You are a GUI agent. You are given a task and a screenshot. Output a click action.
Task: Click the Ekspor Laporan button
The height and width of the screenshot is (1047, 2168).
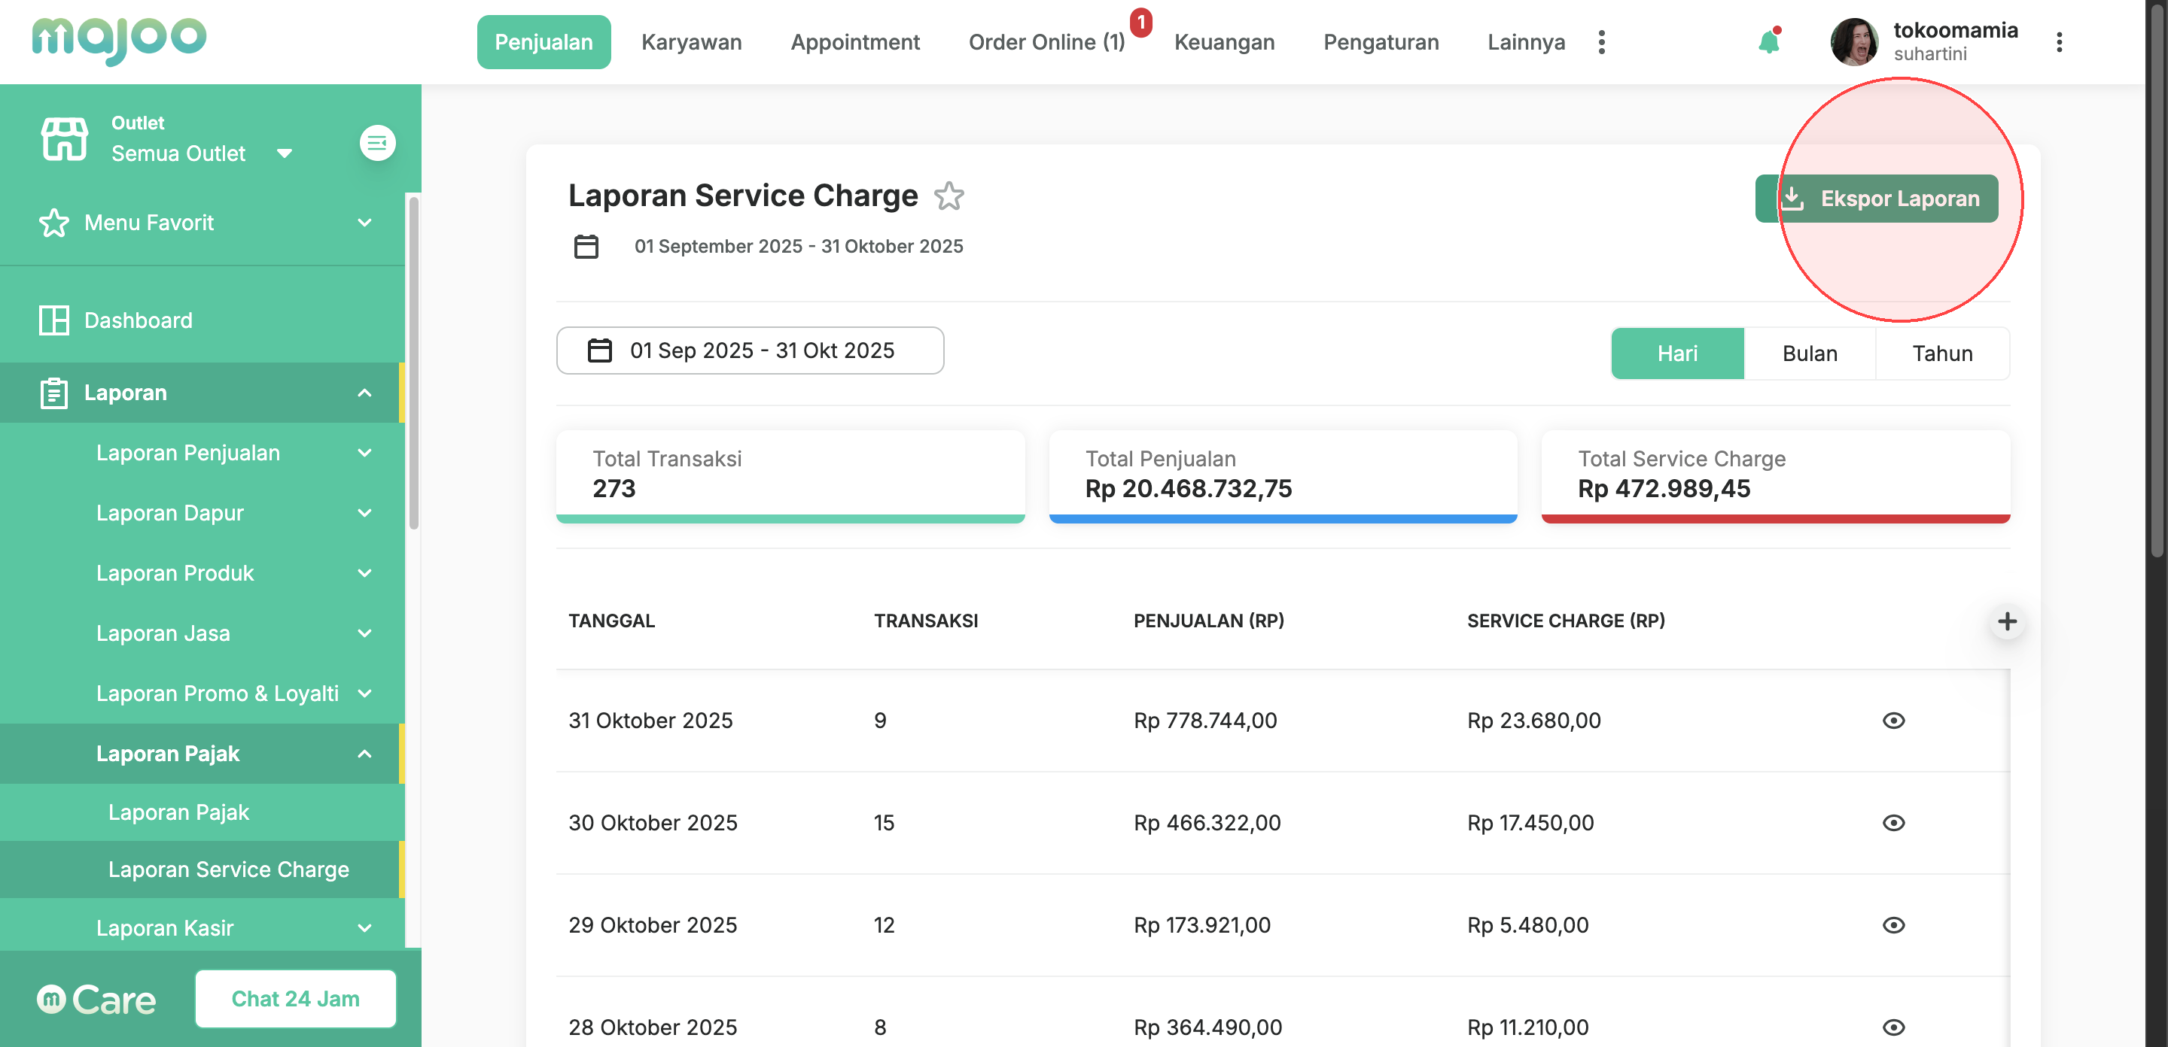pyautogui.click(x=1876, y=199)
